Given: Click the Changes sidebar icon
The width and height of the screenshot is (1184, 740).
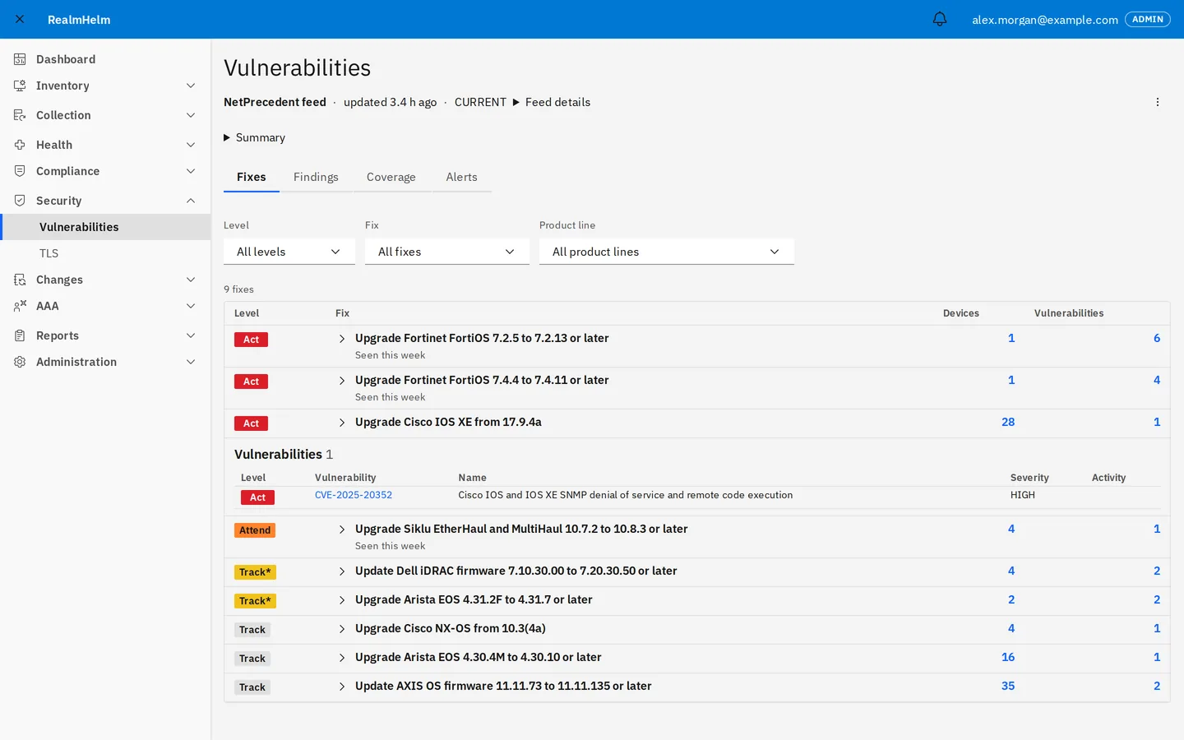Looking at the screenshot, I should [x=20, y=280].
